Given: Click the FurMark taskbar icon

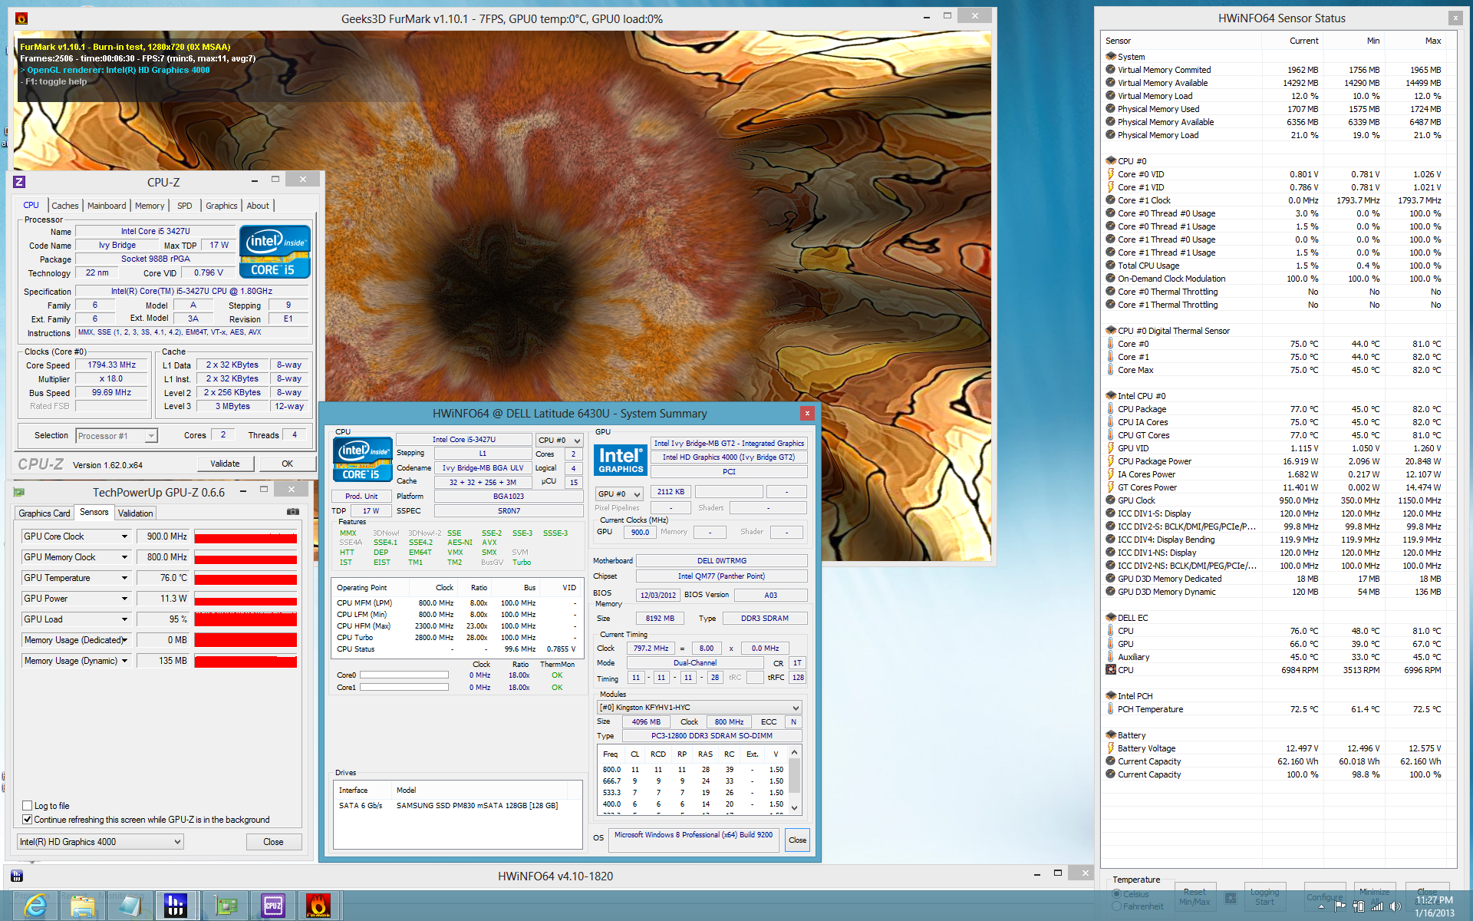Looking at the screenshot, I should [318, 906].
